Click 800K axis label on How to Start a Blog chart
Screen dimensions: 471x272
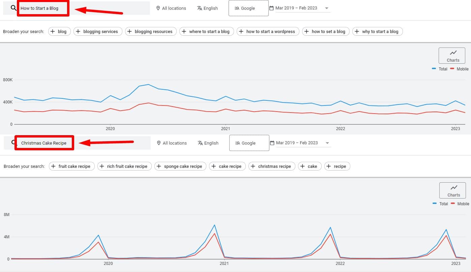tap(8, 80)
